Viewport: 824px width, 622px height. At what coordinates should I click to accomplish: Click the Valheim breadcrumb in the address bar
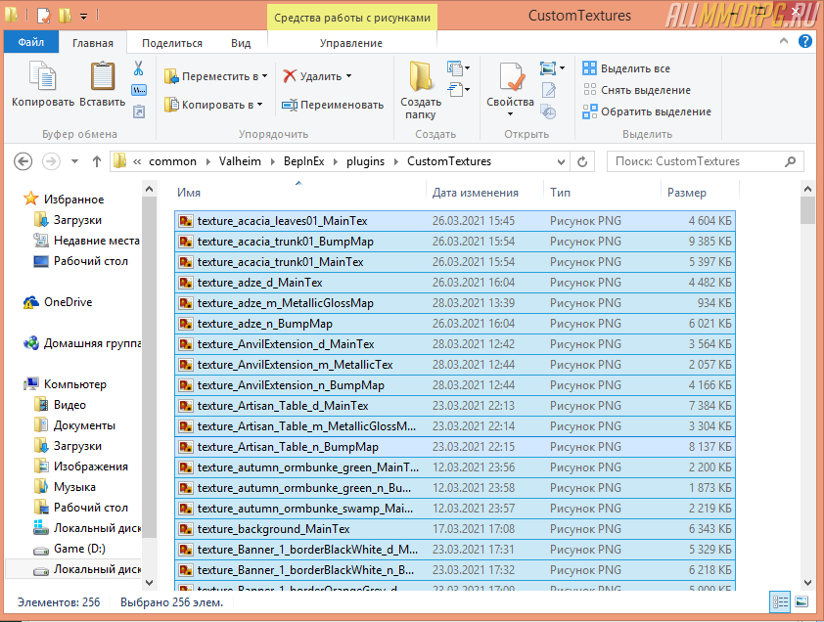[x=240, y=161]
